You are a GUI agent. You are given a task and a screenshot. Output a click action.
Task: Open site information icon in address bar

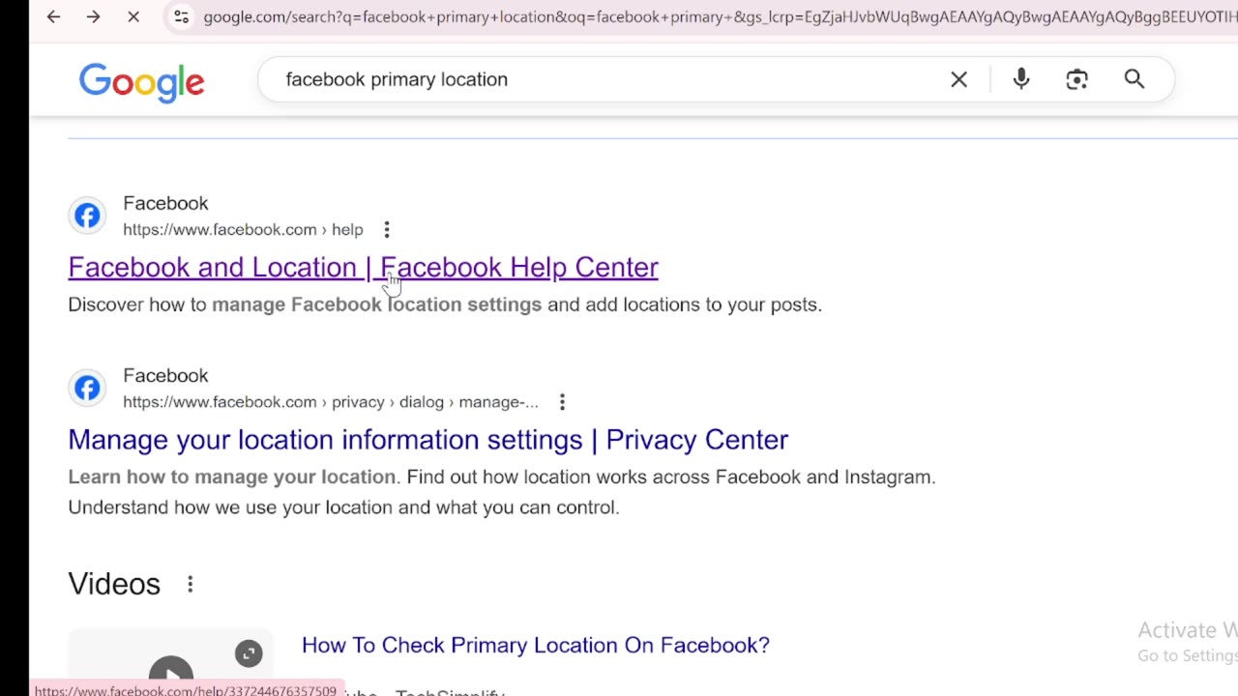point(181,17)
